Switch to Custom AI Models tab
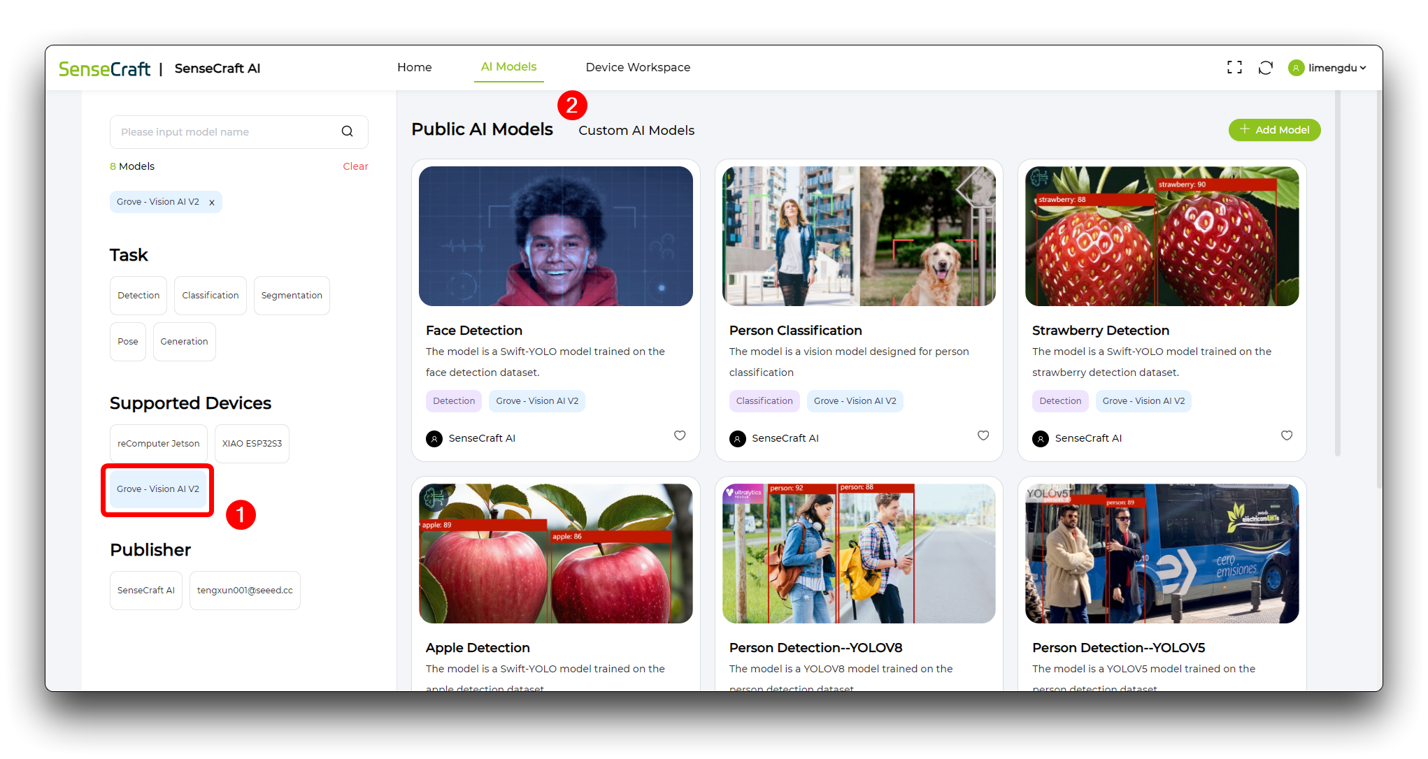This screenshot has height=759, width=1428. click(x=636, y=131)
